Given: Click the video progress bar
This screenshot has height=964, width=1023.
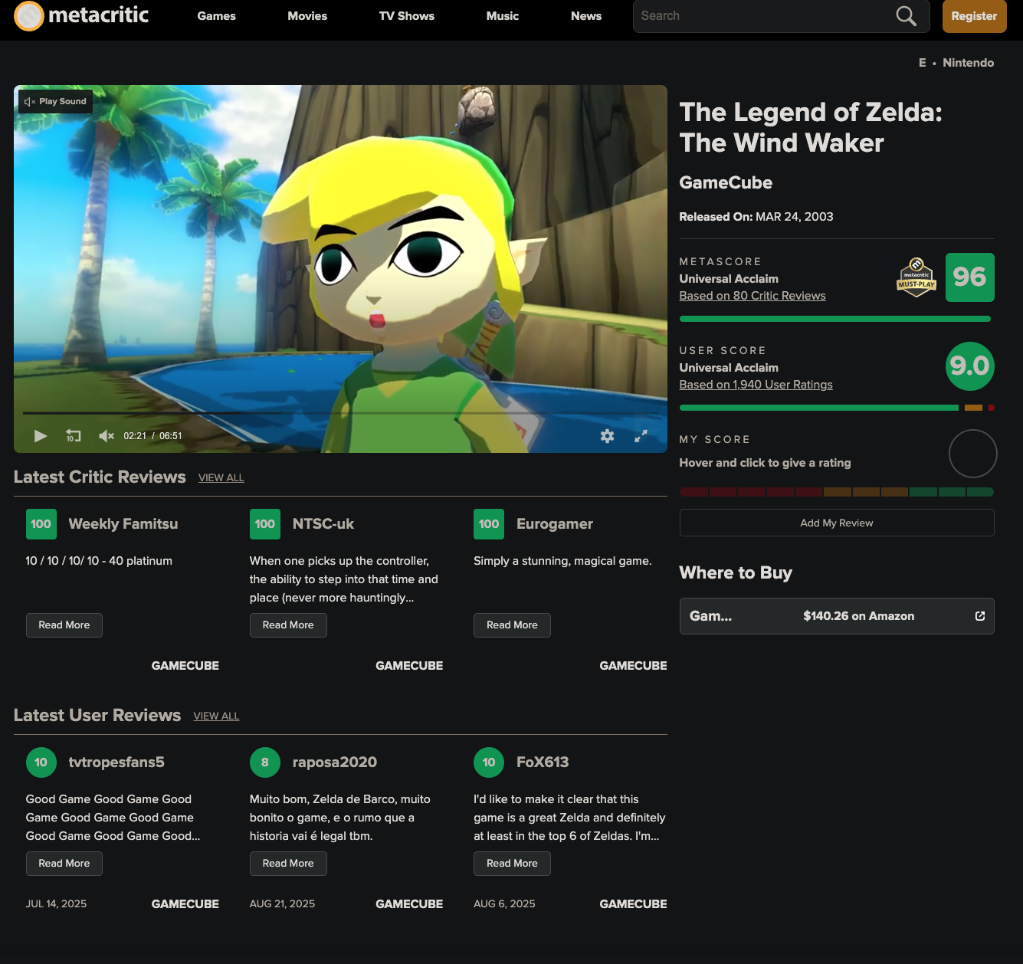Looking at the screenshot, I should (x=340, y=413).
